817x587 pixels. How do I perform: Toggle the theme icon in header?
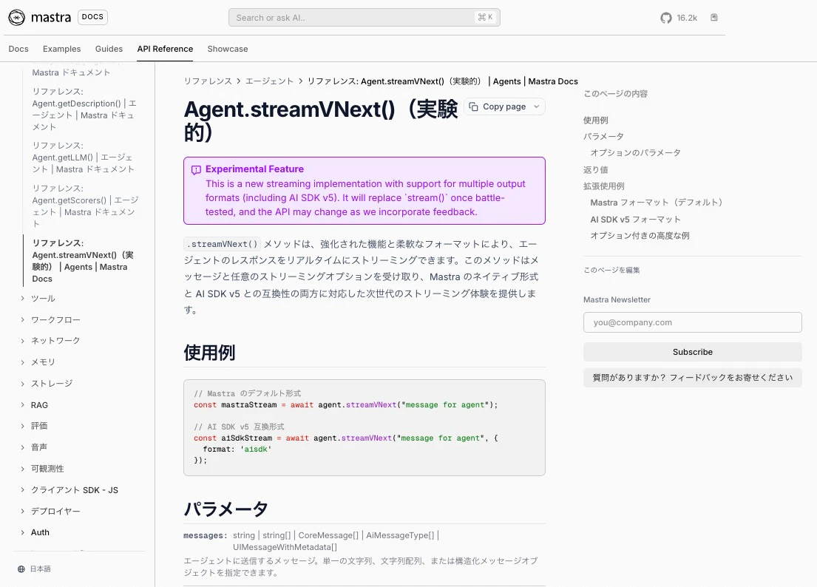click(x=713, y=18)
